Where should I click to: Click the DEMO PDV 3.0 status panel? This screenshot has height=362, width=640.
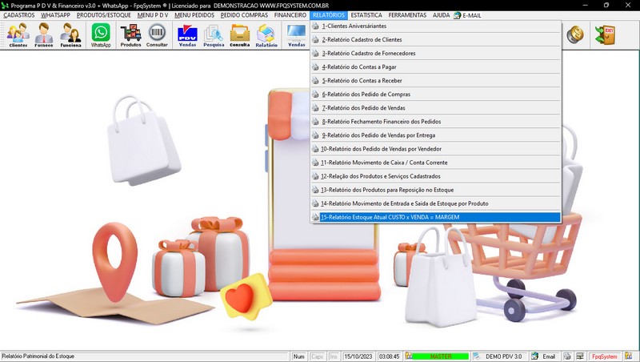click(499, 356)
